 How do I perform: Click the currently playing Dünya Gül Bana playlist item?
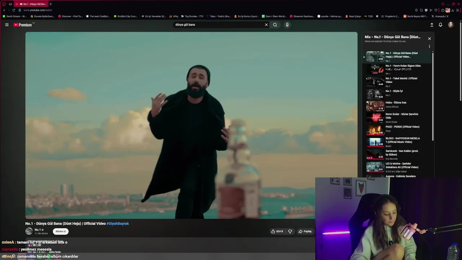point(397,57)
